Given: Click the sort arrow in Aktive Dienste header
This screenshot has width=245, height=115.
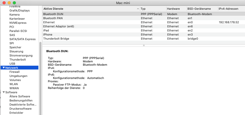Looking at the screenshot, I should pos(138,9).
